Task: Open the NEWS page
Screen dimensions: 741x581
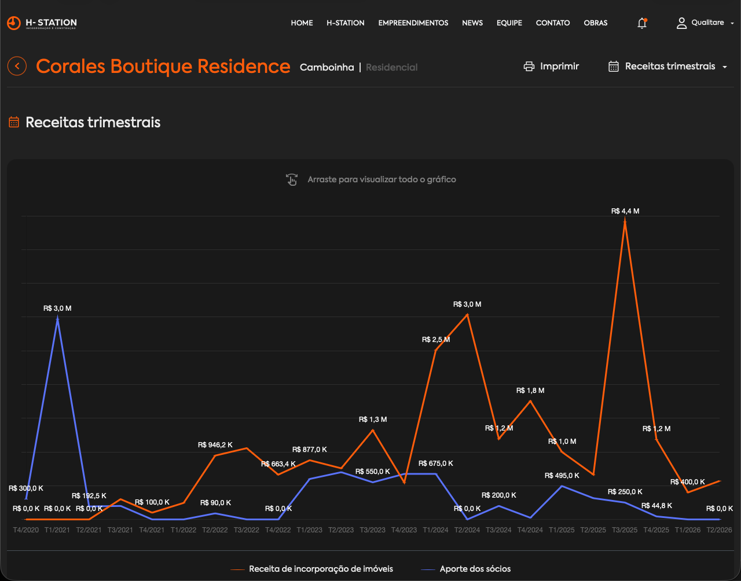Action: (x=472, y=23)
